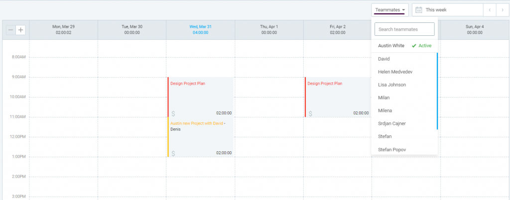Click billable dollar icon on Wednesday Design Project Plan
This screenshot has height=200, width=510.
pyautogui.click(x=173, y=113)
